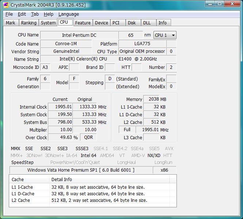Click the ModelEx field showing 0
The image size is (243, 219).
171,86
